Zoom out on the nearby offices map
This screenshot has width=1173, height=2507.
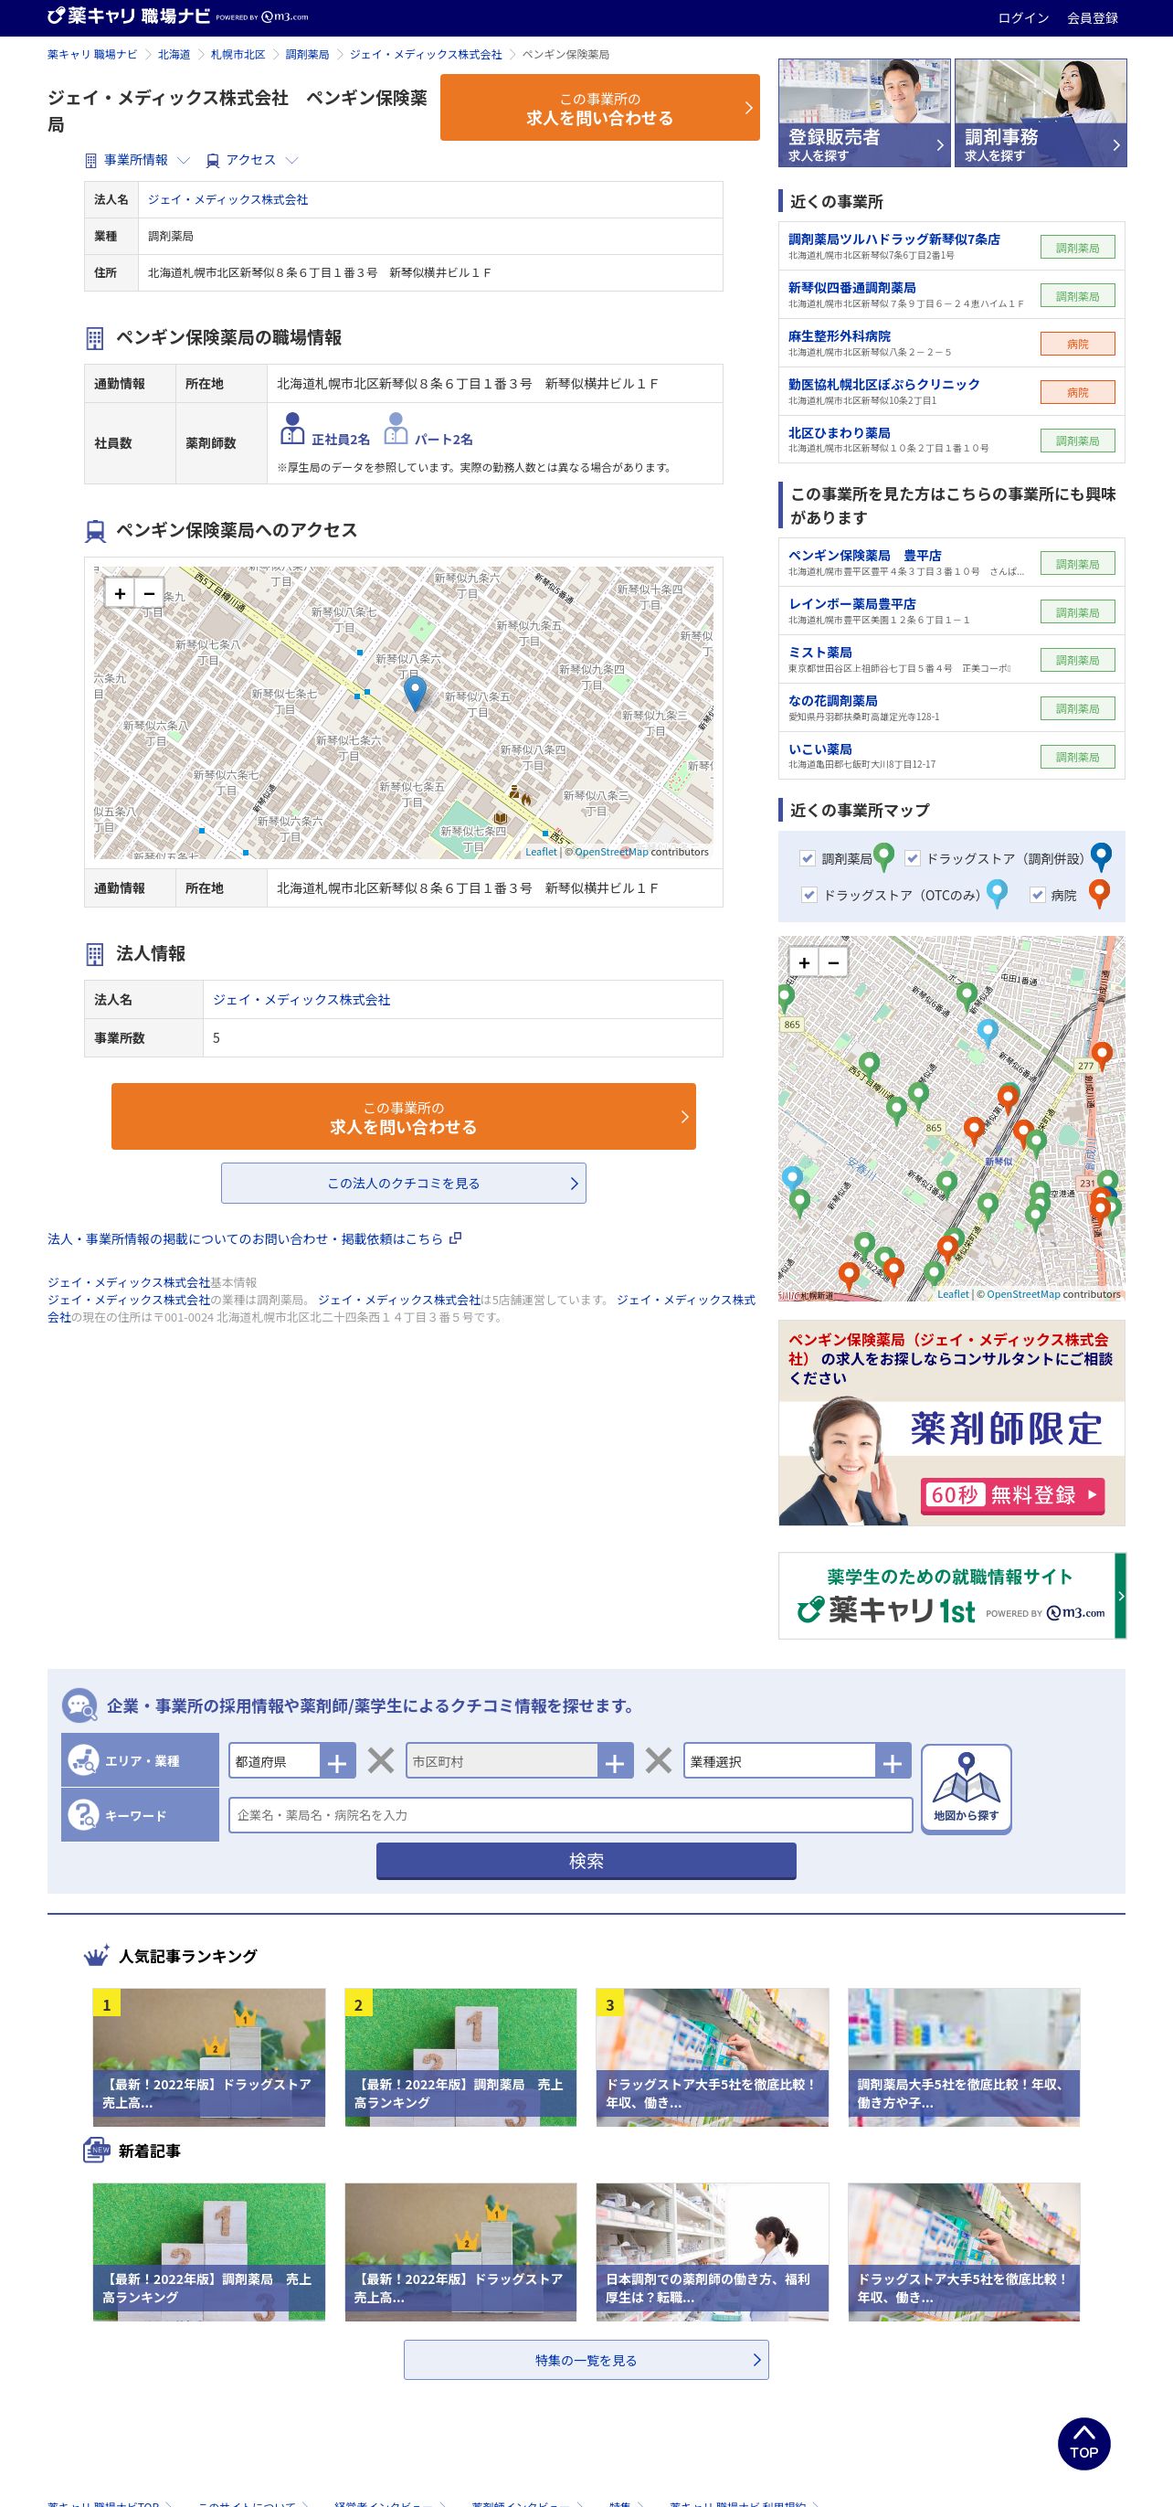pos(832,962)
